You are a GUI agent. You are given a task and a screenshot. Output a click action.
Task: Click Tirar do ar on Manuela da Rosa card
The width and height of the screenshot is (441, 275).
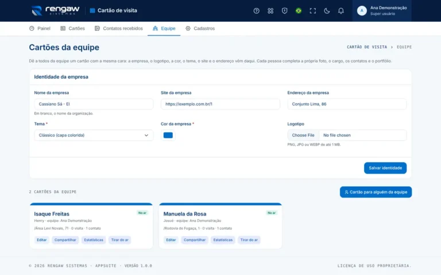click(249, 240)
